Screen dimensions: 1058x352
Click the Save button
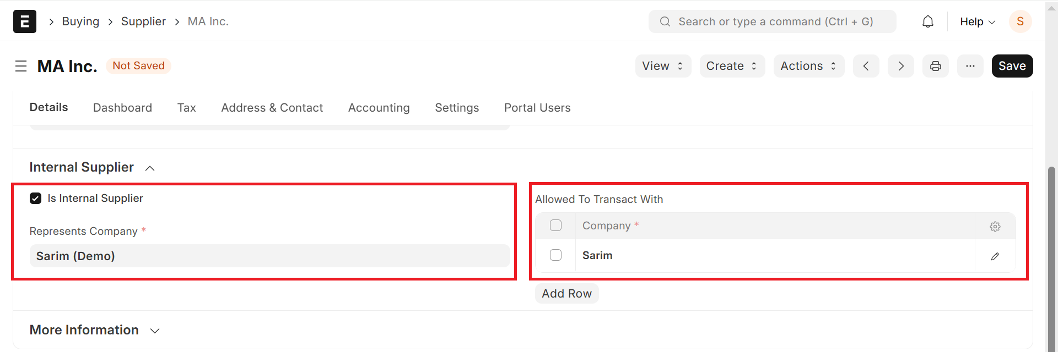point(1012,66)
